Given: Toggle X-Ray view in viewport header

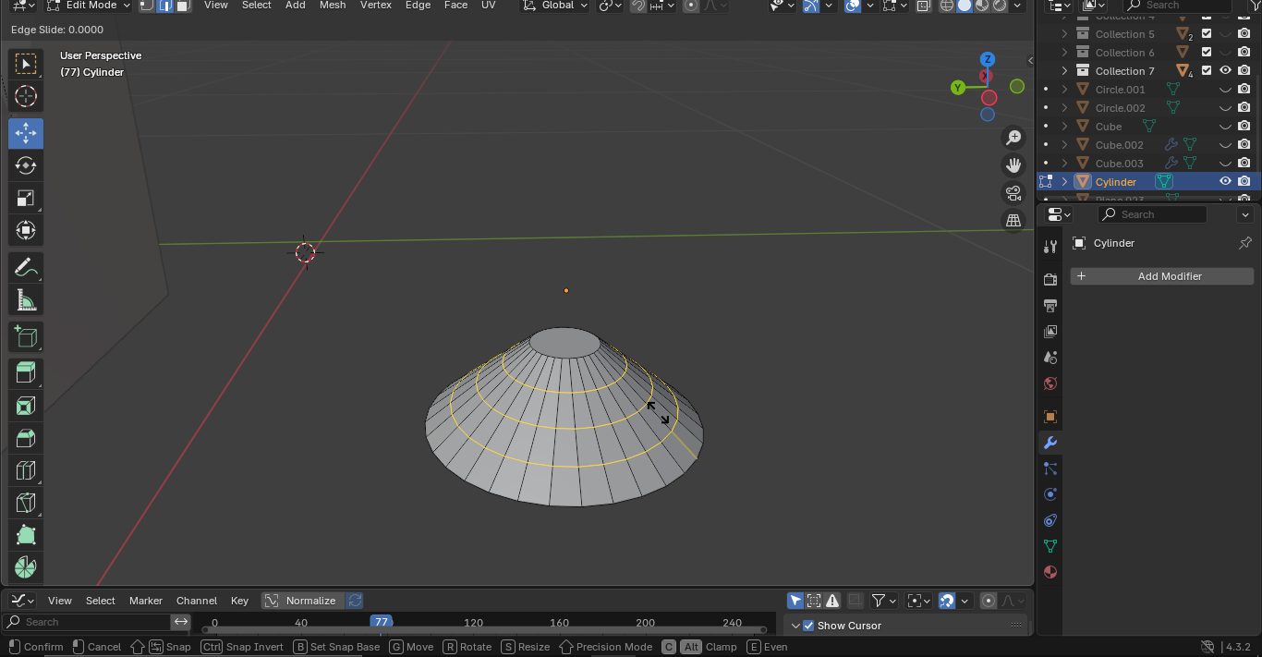Looking at the screenshot, I should (x=923, y=6).
